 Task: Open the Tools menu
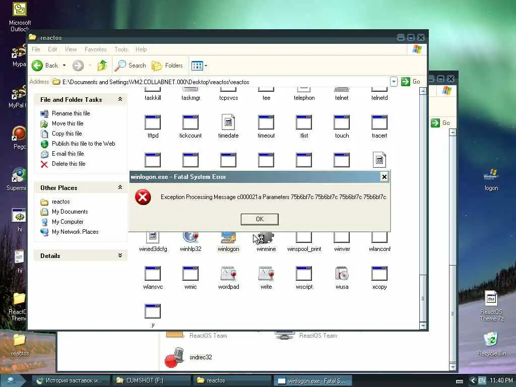121,49
